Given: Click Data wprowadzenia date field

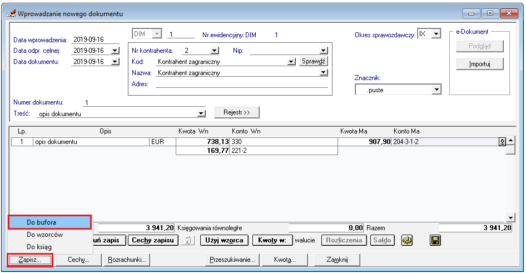Looking at the screenshot, I should (95, 39).
